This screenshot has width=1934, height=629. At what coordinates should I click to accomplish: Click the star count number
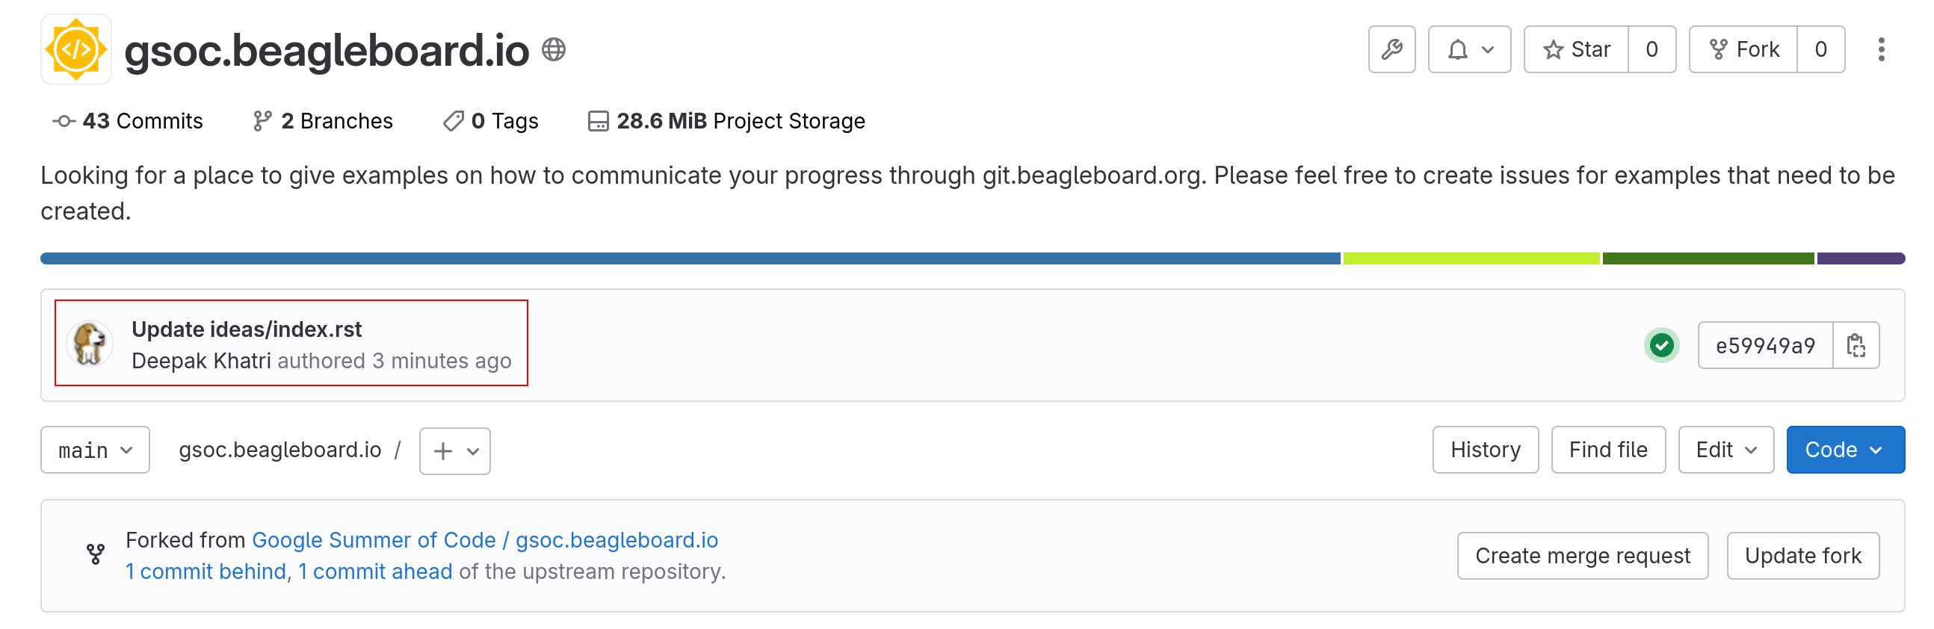click(x=1652, y=49)
